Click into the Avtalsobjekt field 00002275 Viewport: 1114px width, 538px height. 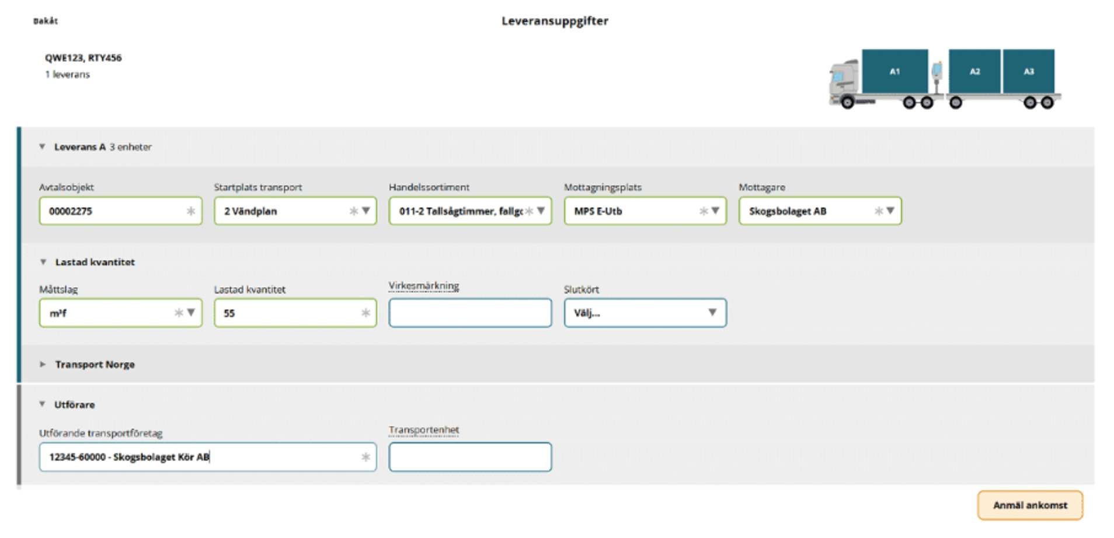click(x=120, y=211)
